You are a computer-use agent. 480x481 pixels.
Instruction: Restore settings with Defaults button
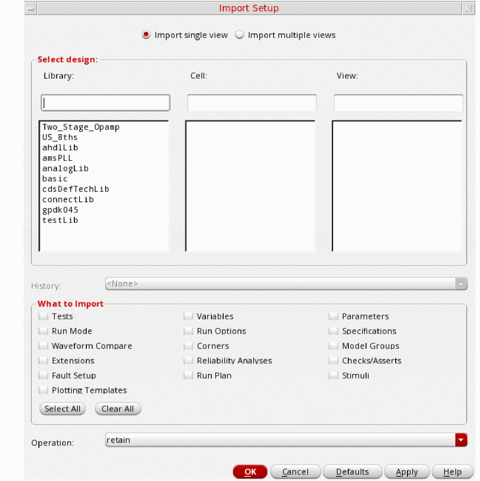click(x=353, y=472)
